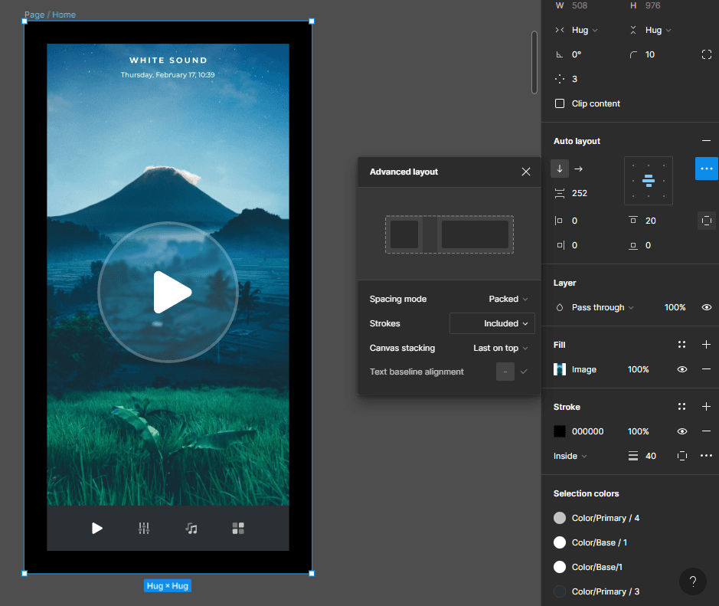Select vertical auto layout direction arrow
This screenshot has height=606, width=719.
(560, 169)
